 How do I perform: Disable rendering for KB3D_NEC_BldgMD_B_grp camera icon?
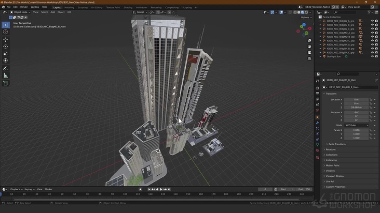[x=377, y=37]
